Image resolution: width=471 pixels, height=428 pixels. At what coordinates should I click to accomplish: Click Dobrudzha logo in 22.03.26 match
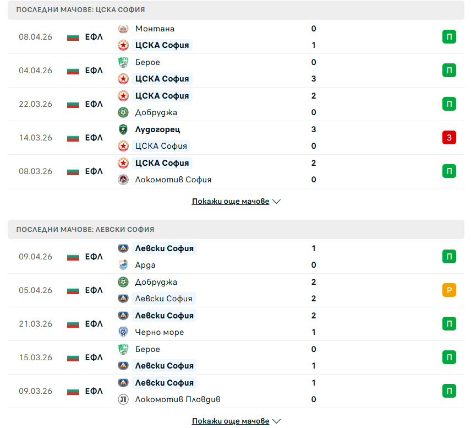(123, 112)
